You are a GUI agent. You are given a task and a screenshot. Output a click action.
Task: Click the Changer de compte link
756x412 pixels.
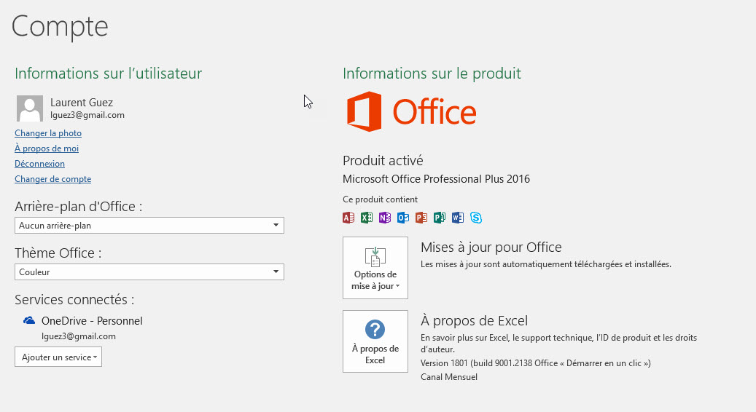coord(53,179)
